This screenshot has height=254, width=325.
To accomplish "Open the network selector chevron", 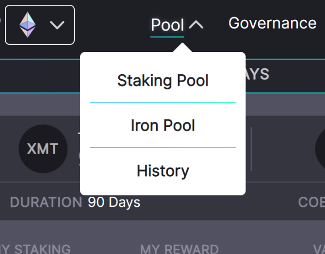I will pyautogui.click(x=57, y=25).
